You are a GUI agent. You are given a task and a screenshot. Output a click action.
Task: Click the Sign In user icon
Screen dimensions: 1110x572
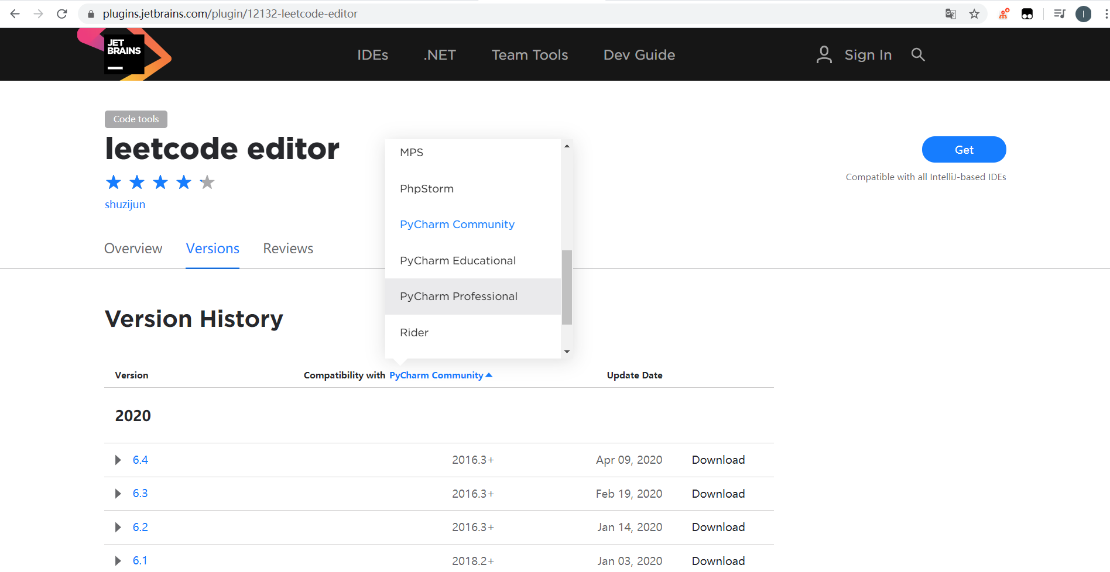click(824, 54)
